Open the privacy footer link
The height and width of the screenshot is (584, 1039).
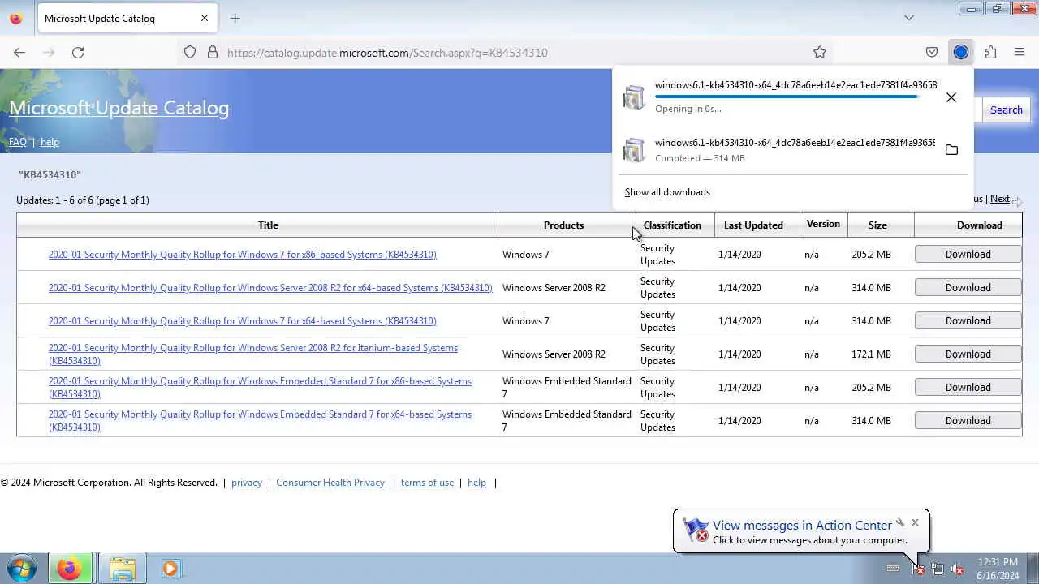247,483
